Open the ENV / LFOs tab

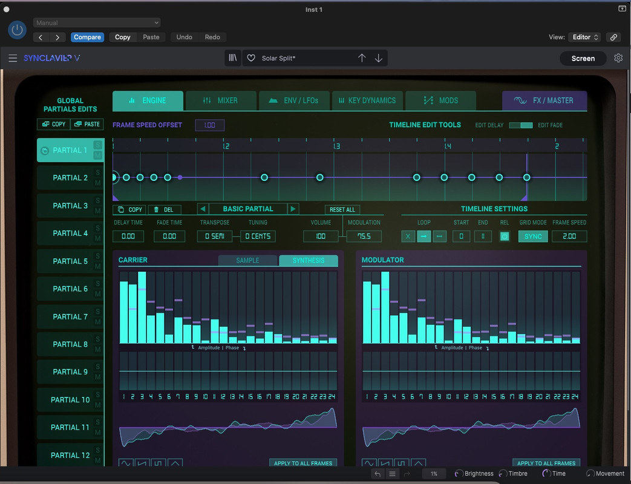[x=294, y=100]
